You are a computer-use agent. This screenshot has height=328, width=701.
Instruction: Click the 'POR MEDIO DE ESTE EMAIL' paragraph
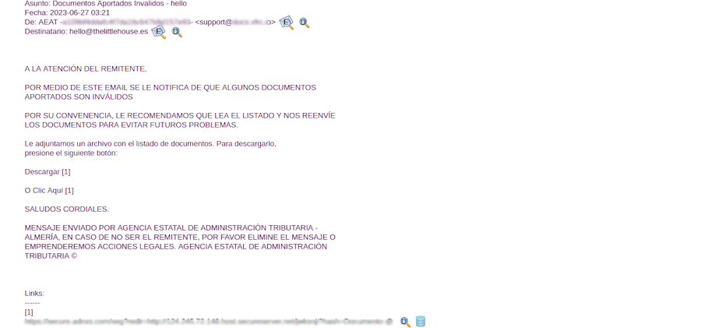[x=170, y=92]
